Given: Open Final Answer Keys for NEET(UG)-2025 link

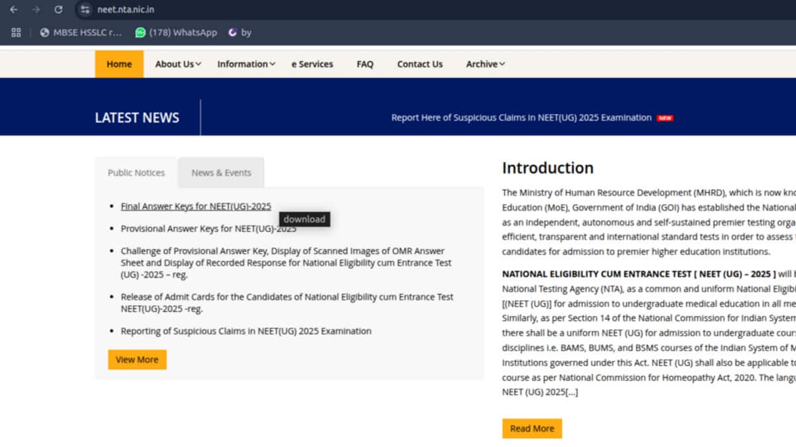Looking at the screenshot, I should pos(196,207).
